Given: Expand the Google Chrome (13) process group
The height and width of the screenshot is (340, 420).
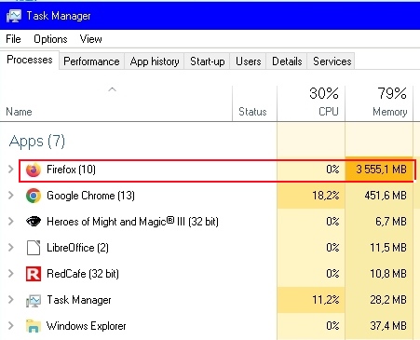Looking at the screenshot, I should [11, 196].
